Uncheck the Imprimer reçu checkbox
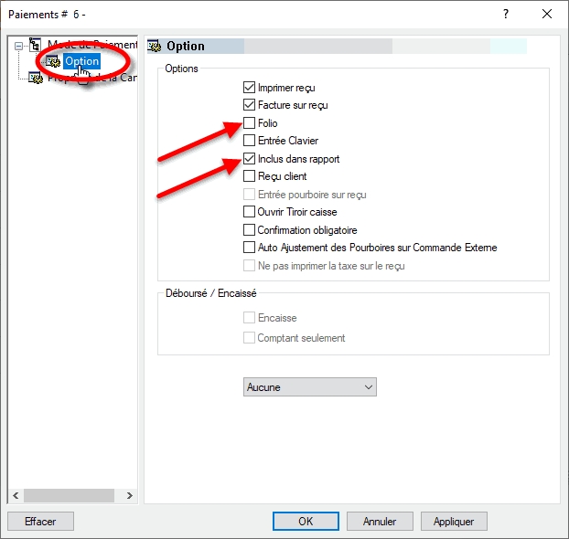Viewport: 569px width, 539px height. pyautogui.click(x=249, y=88)
